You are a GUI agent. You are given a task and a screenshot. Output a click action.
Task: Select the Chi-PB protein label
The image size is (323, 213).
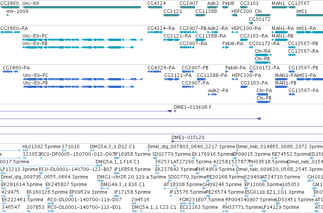pos(264,98)
